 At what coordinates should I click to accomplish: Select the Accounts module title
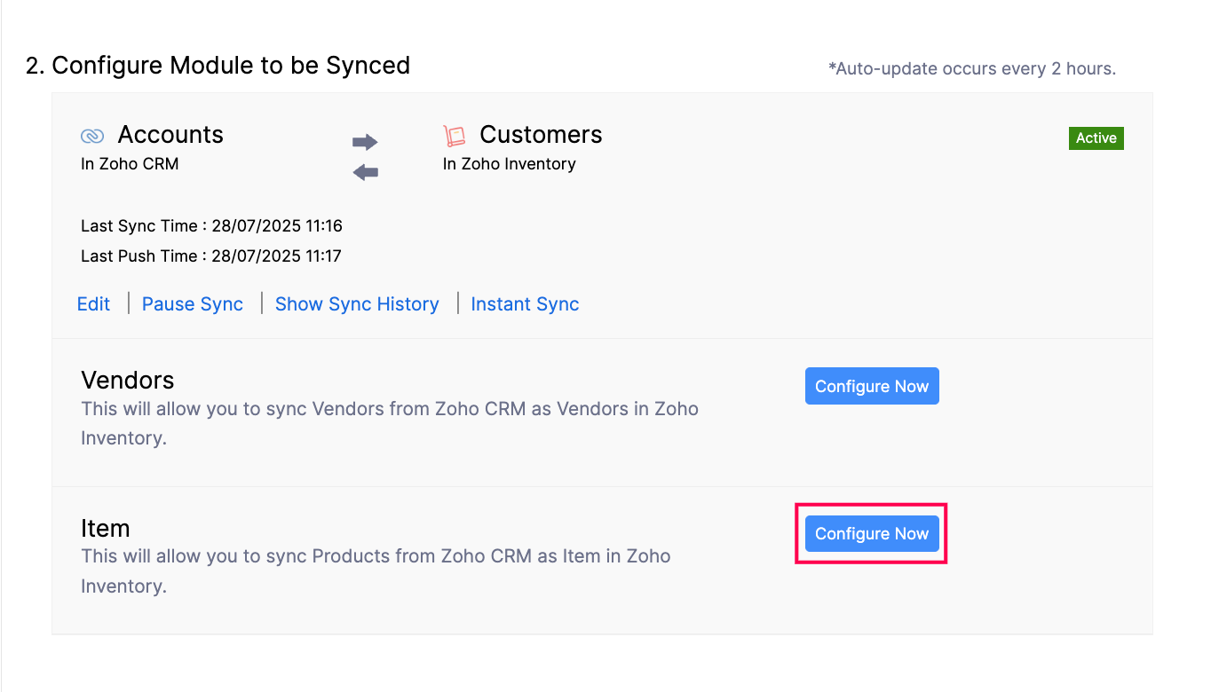170,135
